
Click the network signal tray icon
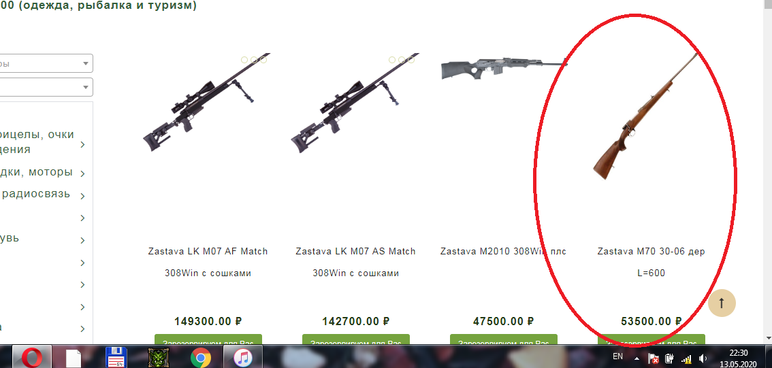point(686,358)
